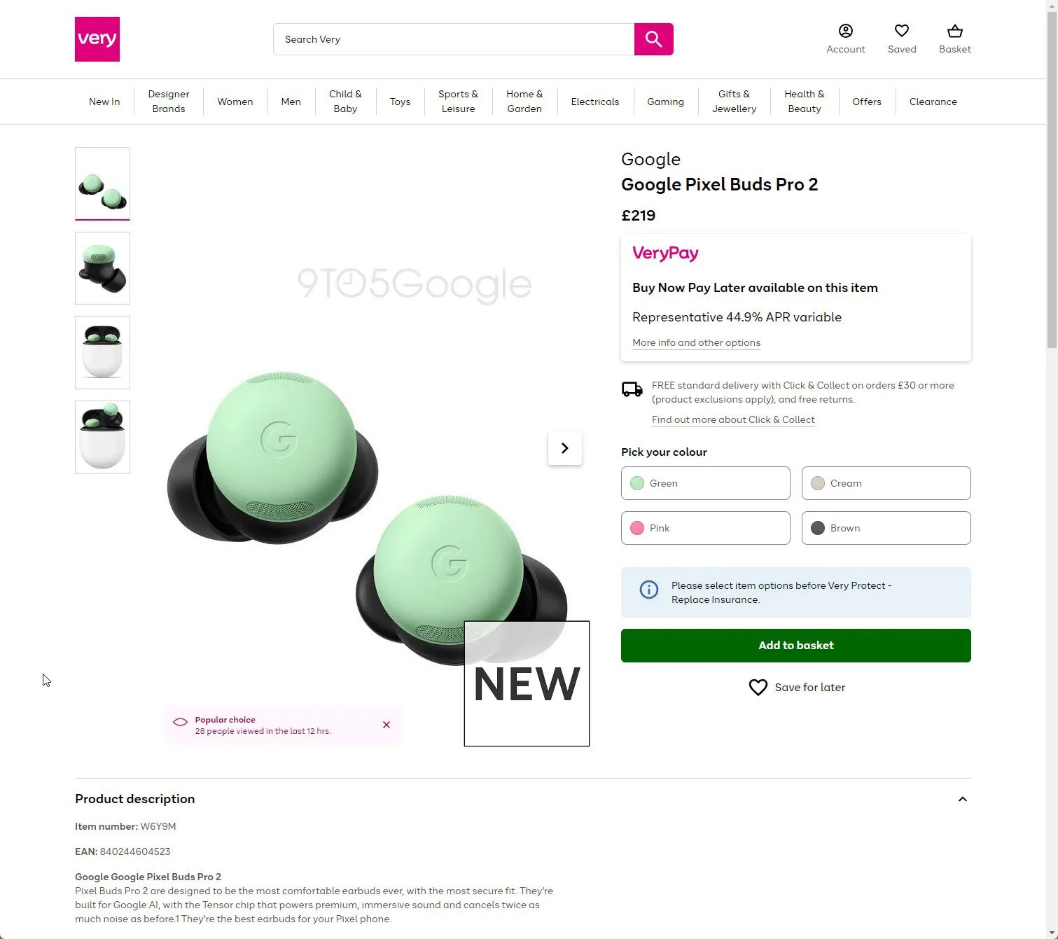Open Saved items heart icon
1058x939 pixels.
tap(902, 31)
